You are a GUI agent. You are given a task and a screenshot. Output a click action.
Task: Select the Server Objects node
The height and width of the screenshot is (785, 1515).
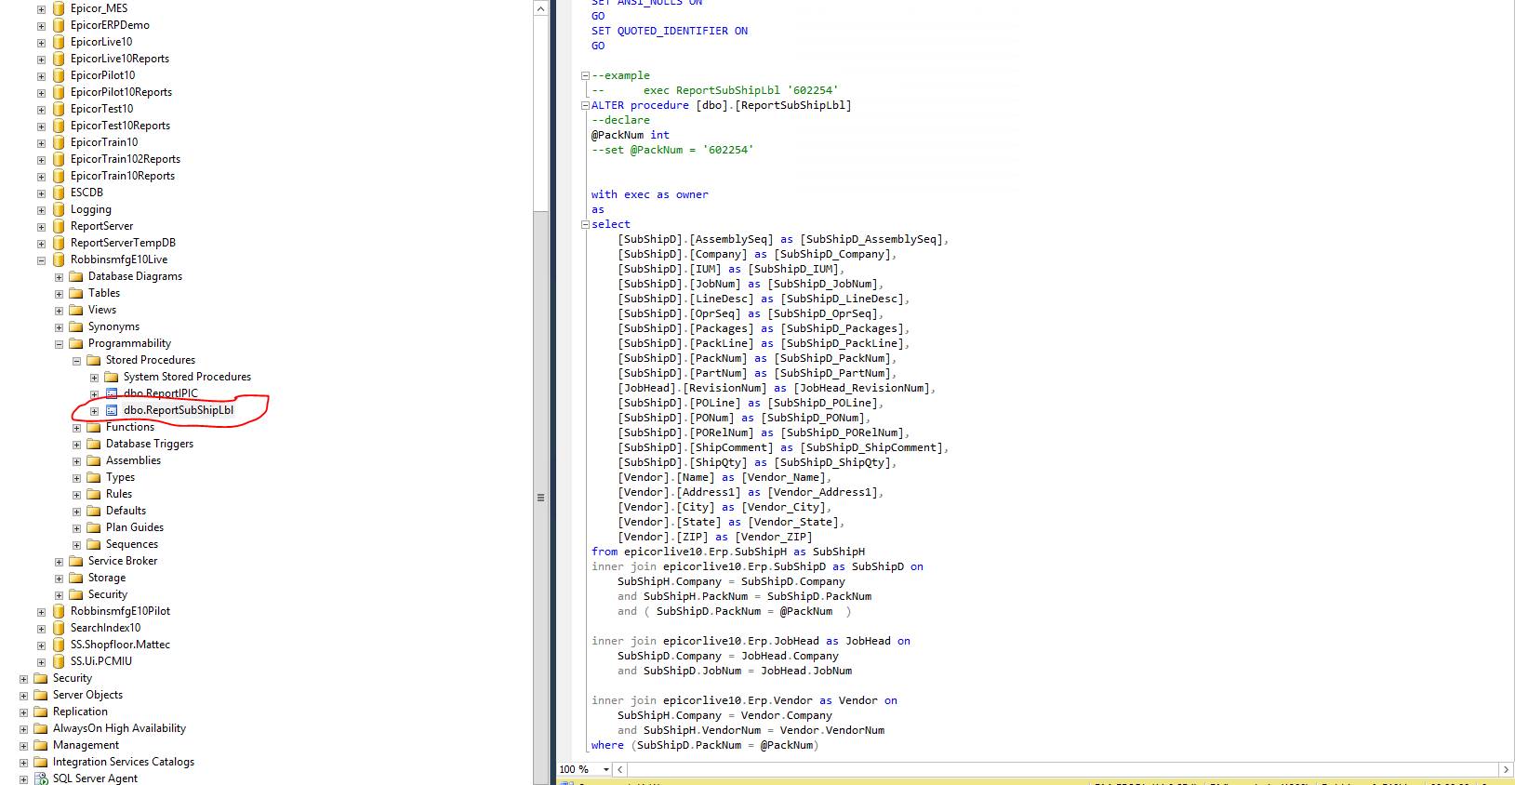click(87, 695)
